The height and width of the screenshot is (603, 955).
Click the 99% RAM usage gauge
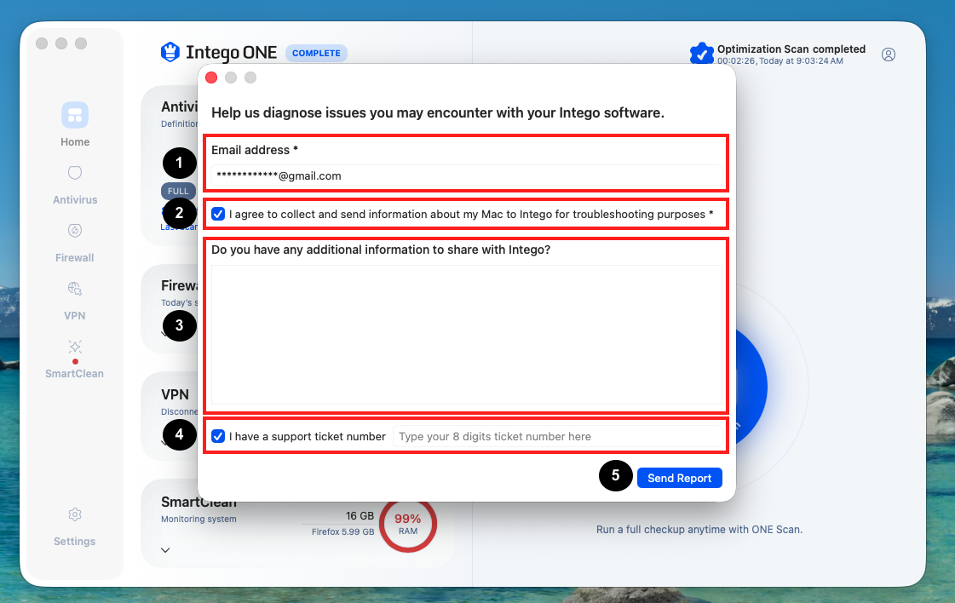point(408,525)
